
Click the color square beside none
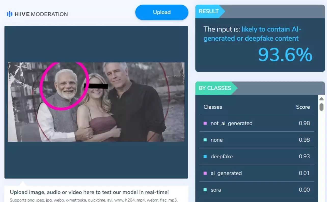[205, 140]
